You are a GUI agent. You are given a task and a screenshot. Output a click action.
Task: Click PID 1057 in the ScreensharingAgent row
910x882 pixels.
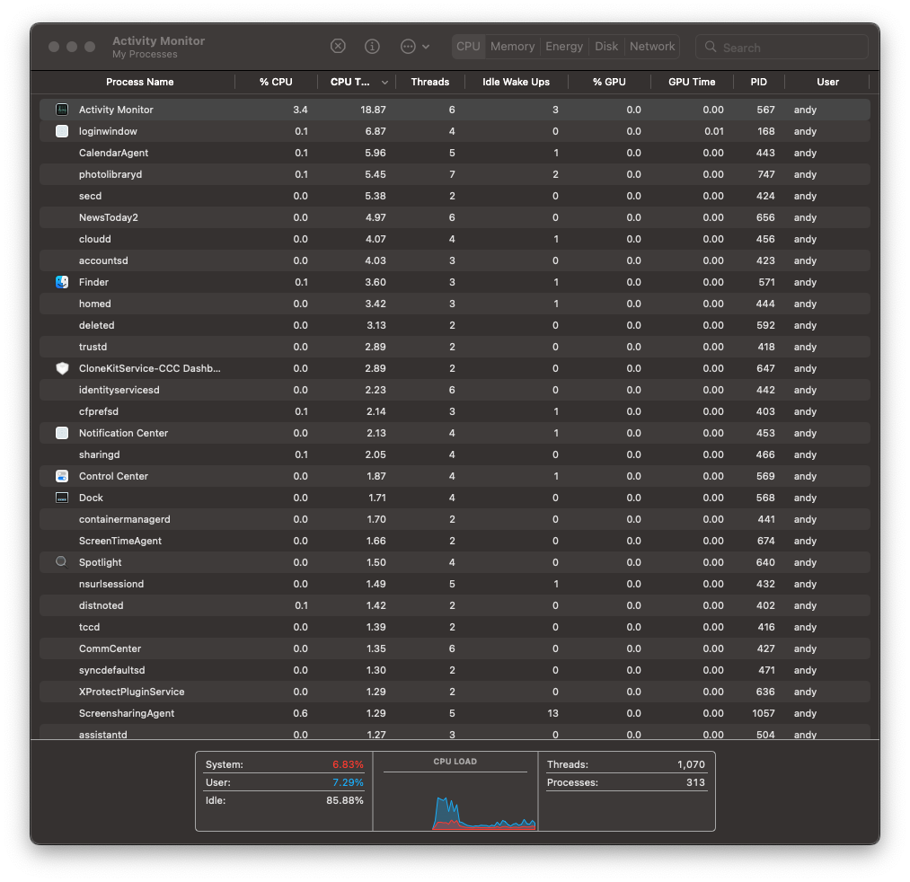(764, 713)
